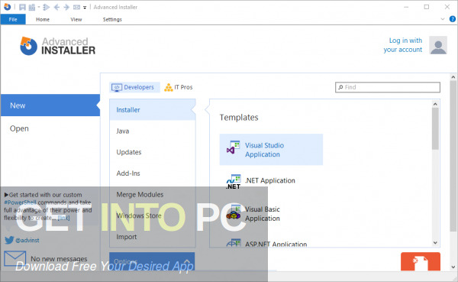Click the 'Templates' heading text
458x282 pixels.
(x=239, y=118)
